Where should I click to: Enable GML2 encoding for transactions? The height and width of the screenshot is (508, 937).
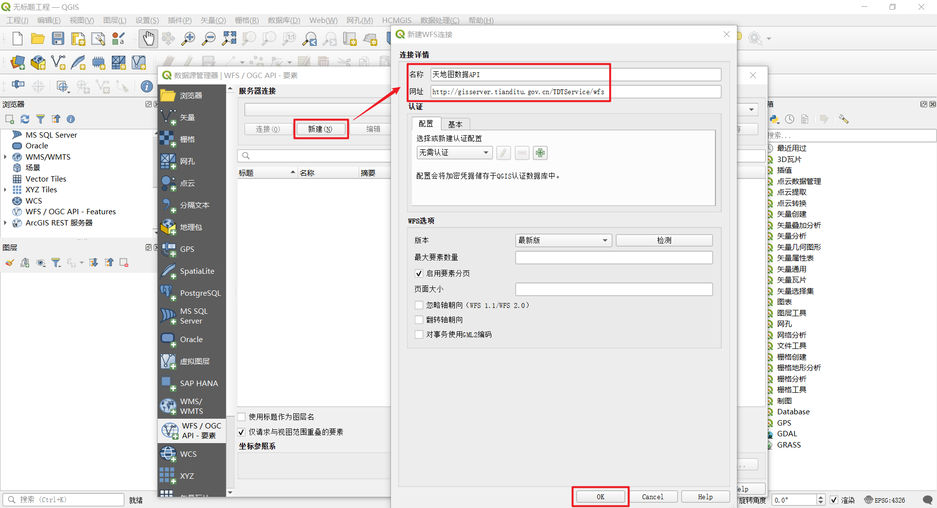click(419, 335)
